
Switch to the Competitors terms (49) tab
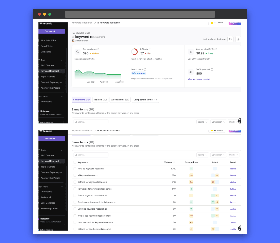click(x=146, y=100)
